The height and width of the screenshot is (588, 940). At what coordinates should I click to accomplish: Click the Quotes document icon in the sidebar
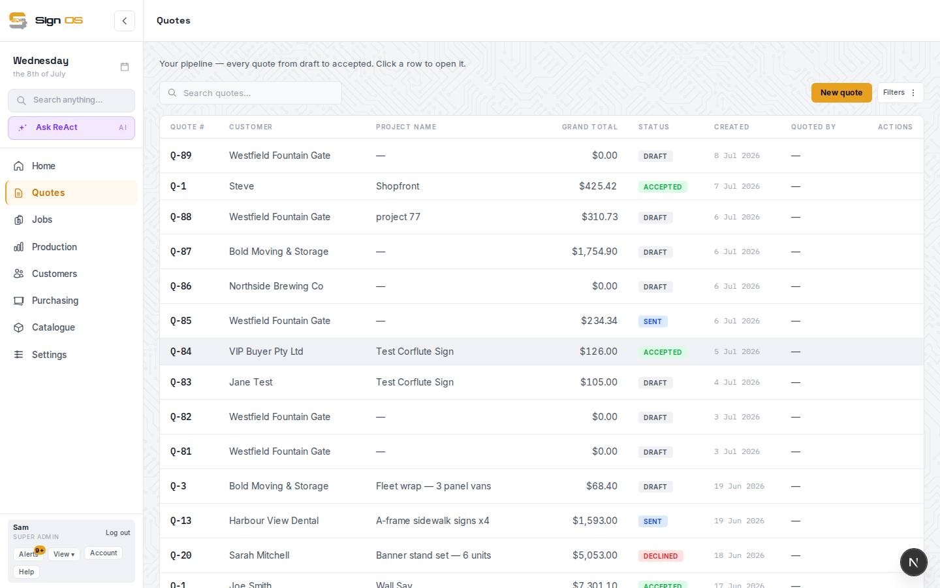point(19,193)
